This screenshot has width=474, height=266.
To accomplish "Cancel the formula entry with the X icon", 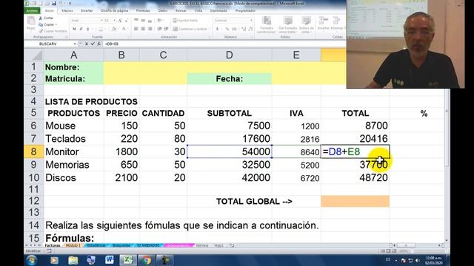I will click(87, 44).
